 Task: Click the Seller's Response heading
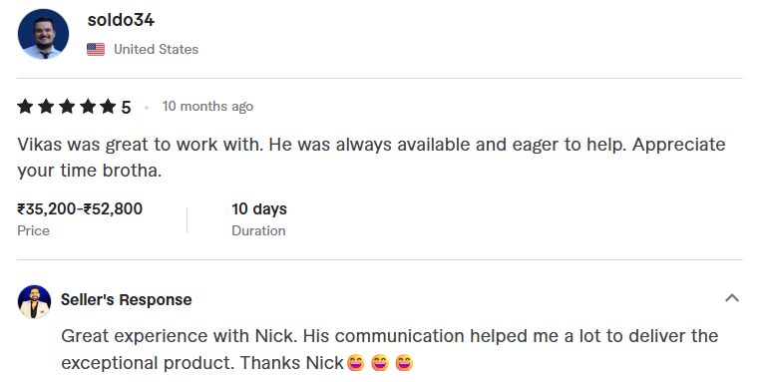click(x=127, y=300)
